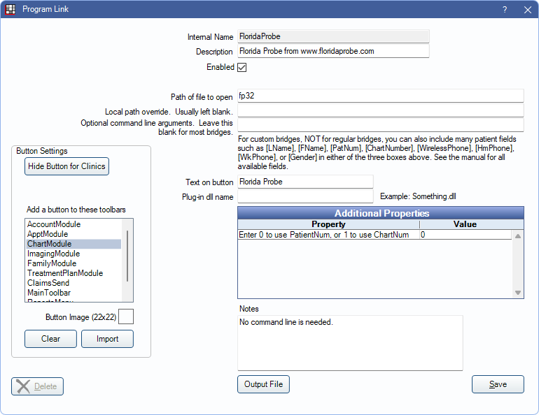
Task: Click the Output File button
Action: [x=263, y=384]
